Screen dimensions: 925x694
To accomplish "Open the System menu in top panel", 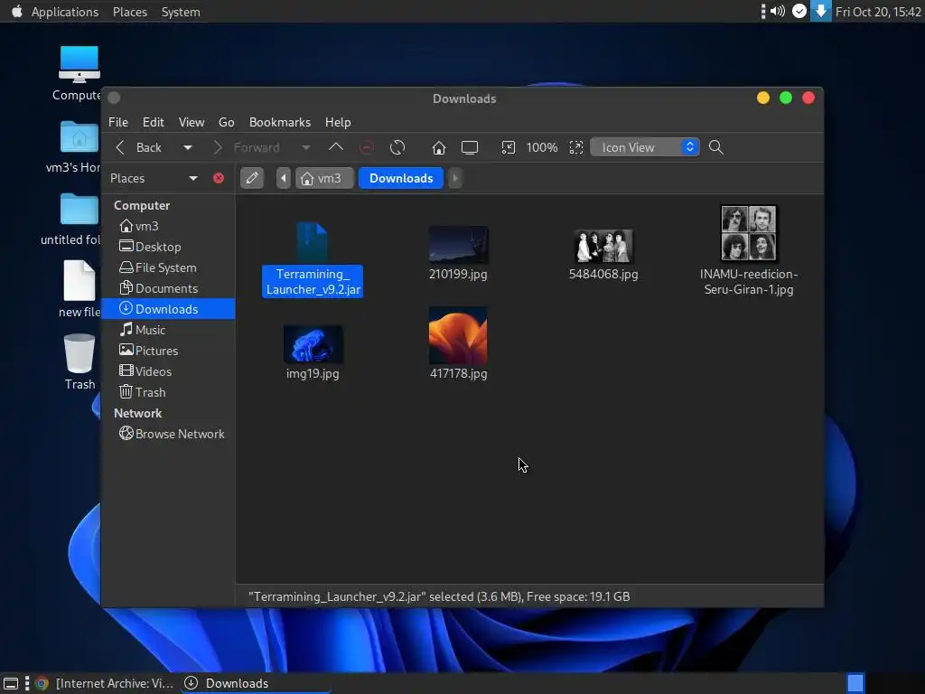I will (x=181, y=12).
